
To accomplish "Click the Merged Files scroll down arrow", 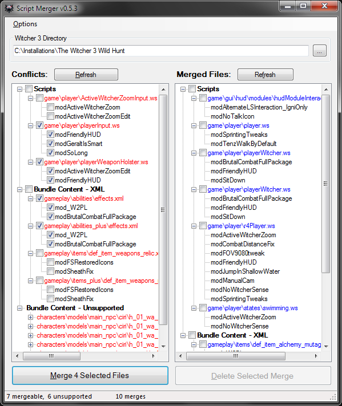I will 326,346.
